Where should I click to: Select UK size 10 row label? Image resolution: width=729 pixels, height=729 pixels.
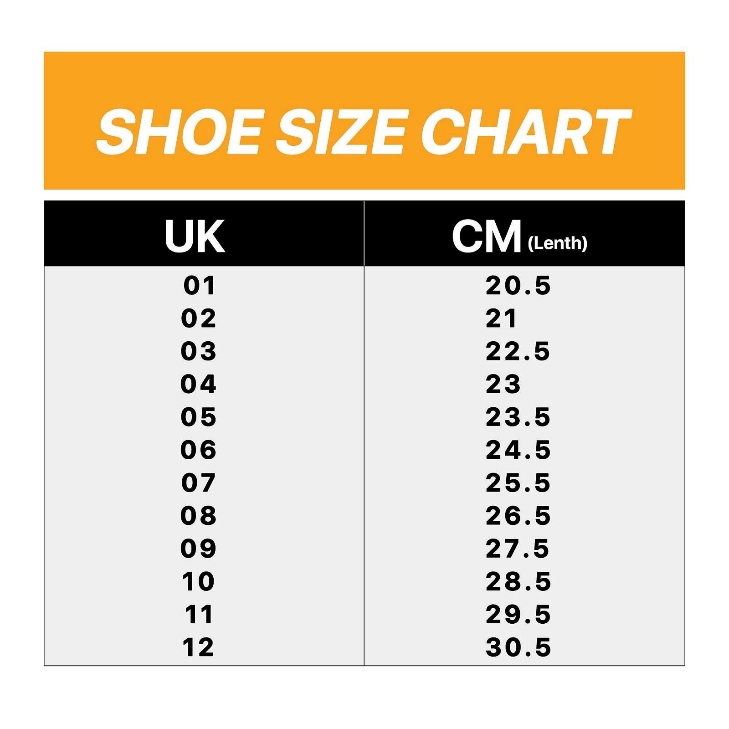pyautogui.click(x=199, y=581)
